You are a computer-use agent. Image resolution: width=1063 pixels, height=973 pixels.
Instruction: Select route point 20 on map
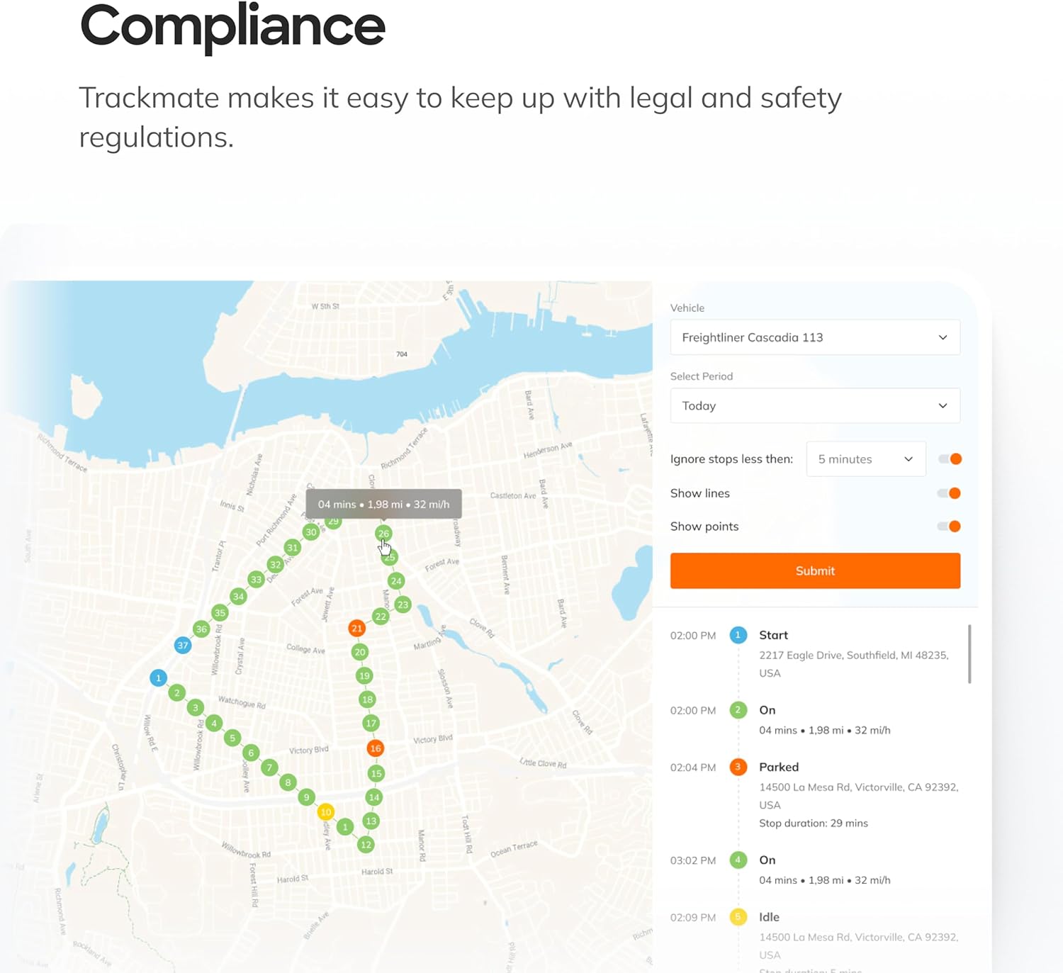coord(360,652)
